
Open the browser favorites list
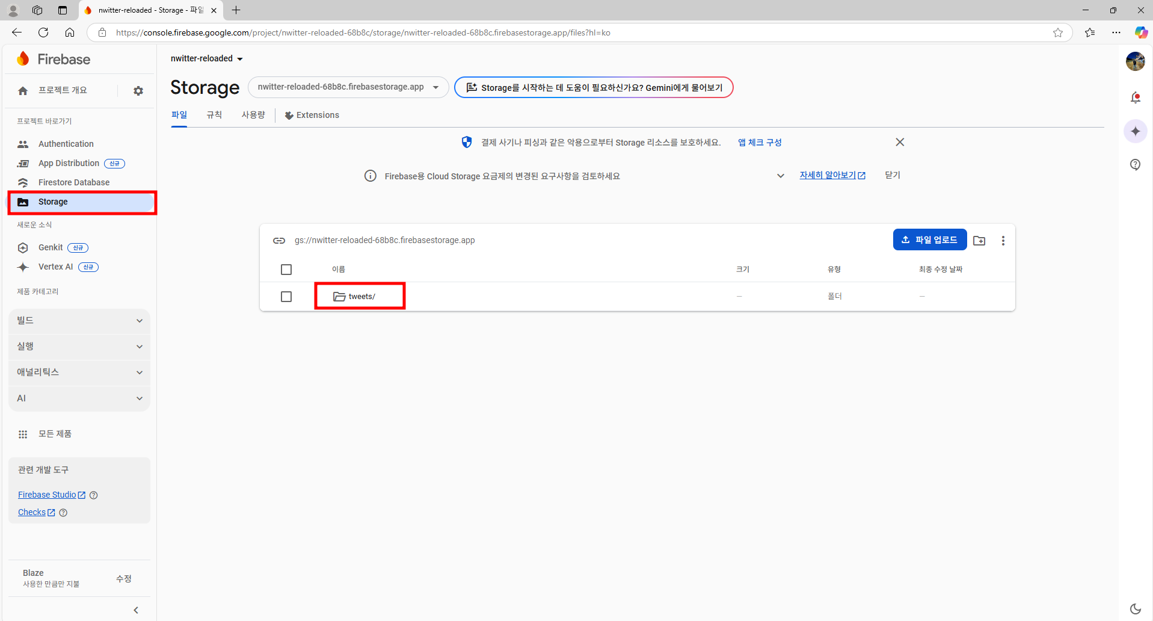click(1090, 32)
